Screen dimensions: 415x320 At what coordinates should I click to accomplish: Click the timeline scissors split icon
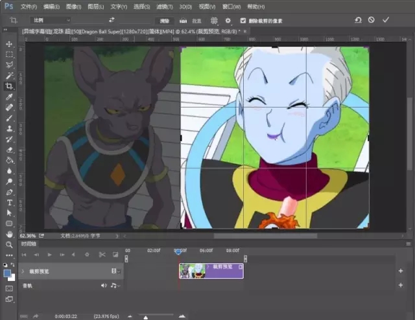[104, 255]
